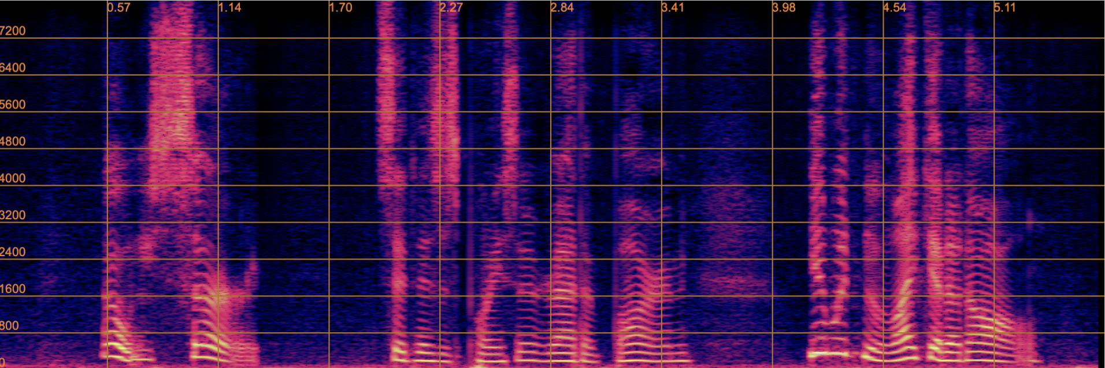
Task: Click the 800 frequency axis label
Action: click(x=10, y=326)
